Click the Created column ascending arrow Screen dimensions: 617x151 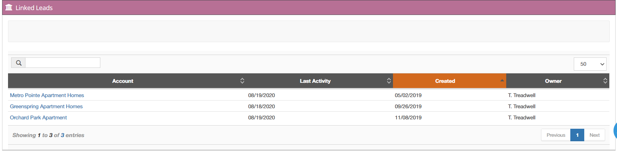tap(502, 80)
